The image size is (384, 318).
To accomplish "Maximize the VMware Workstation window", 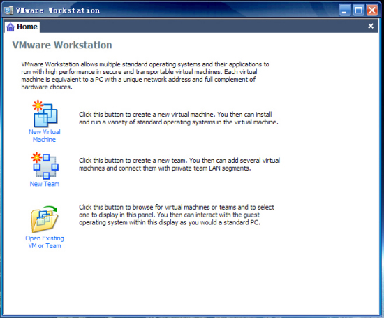I will click(358, 10).
